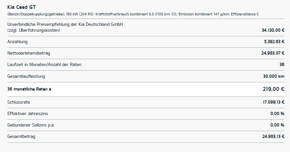Click the 34.130,00 € price value
The width and height of the screenshot is (290, 152).
pyautogui.click(x=273, y=30)
